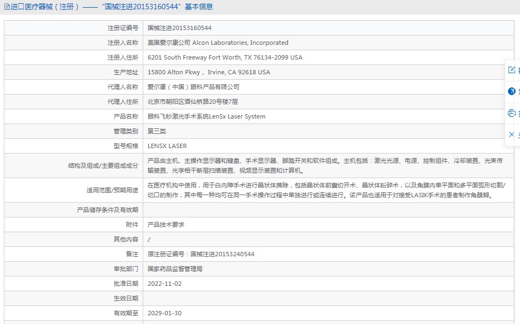Click the 第三类 management category value

click(x=156, y=131)
